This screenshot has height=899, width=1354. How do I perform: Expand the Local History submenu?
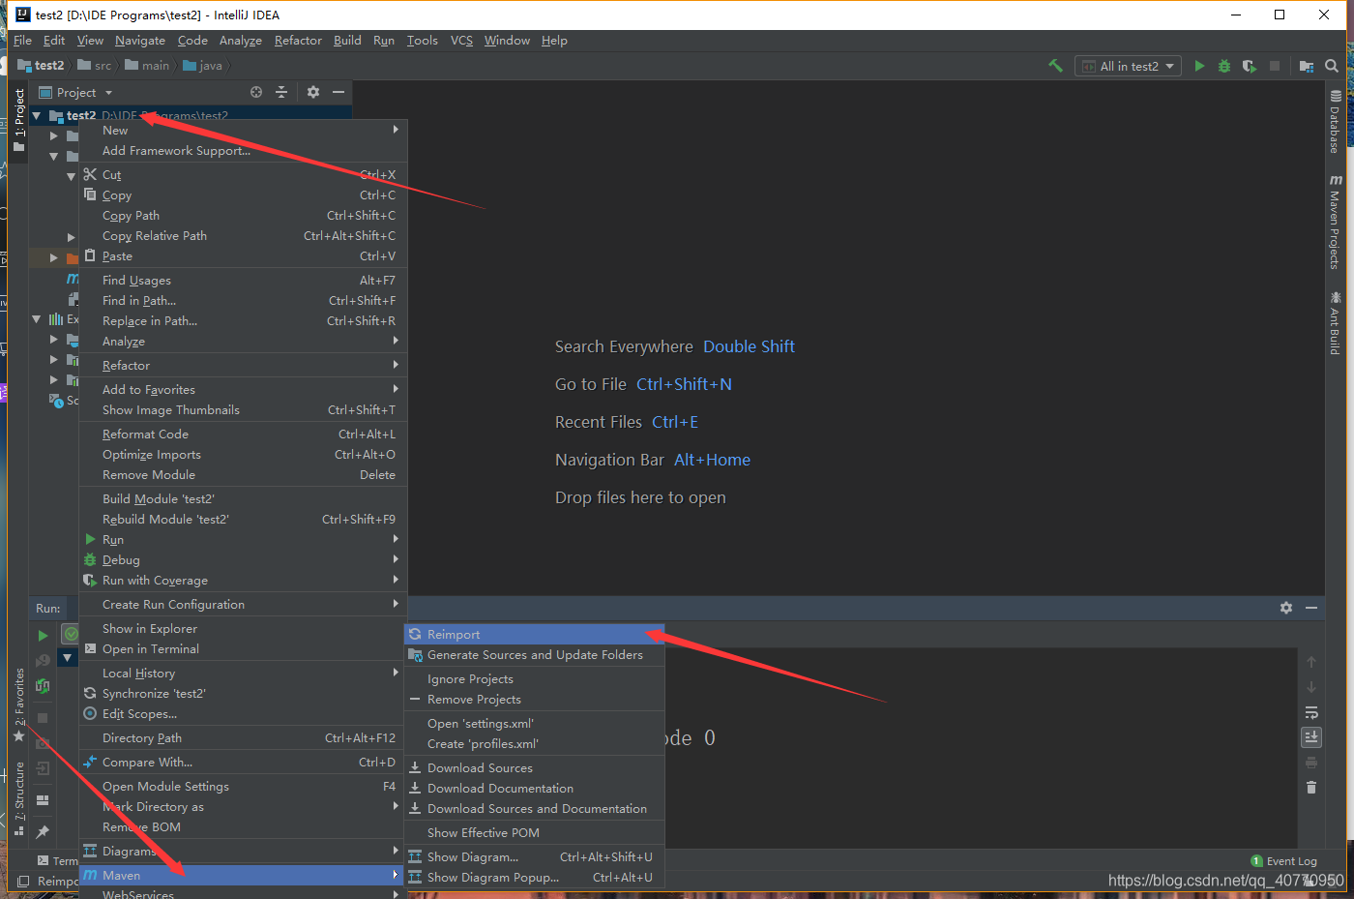[243, 674]
